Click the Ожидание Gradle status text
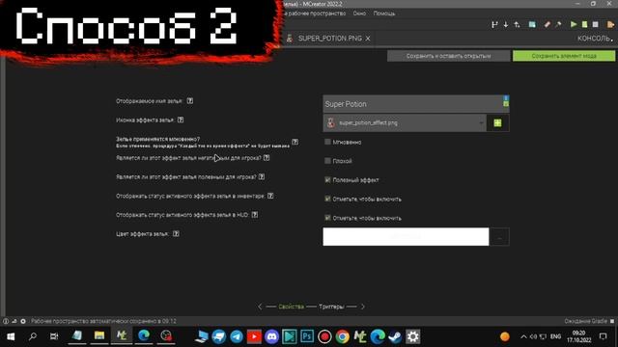 point(585,321)
